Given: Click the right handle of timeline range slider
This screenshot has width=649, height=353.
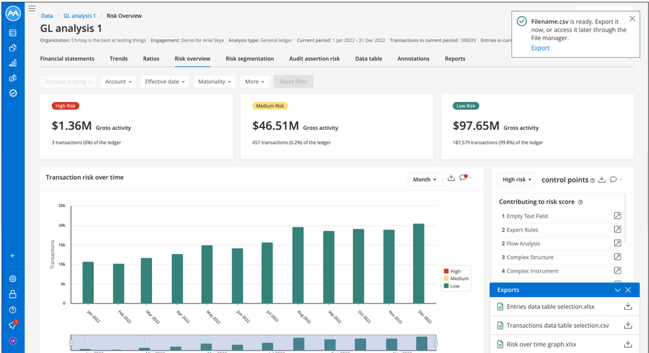Looking at the screenshot, I should click(436, 343).
